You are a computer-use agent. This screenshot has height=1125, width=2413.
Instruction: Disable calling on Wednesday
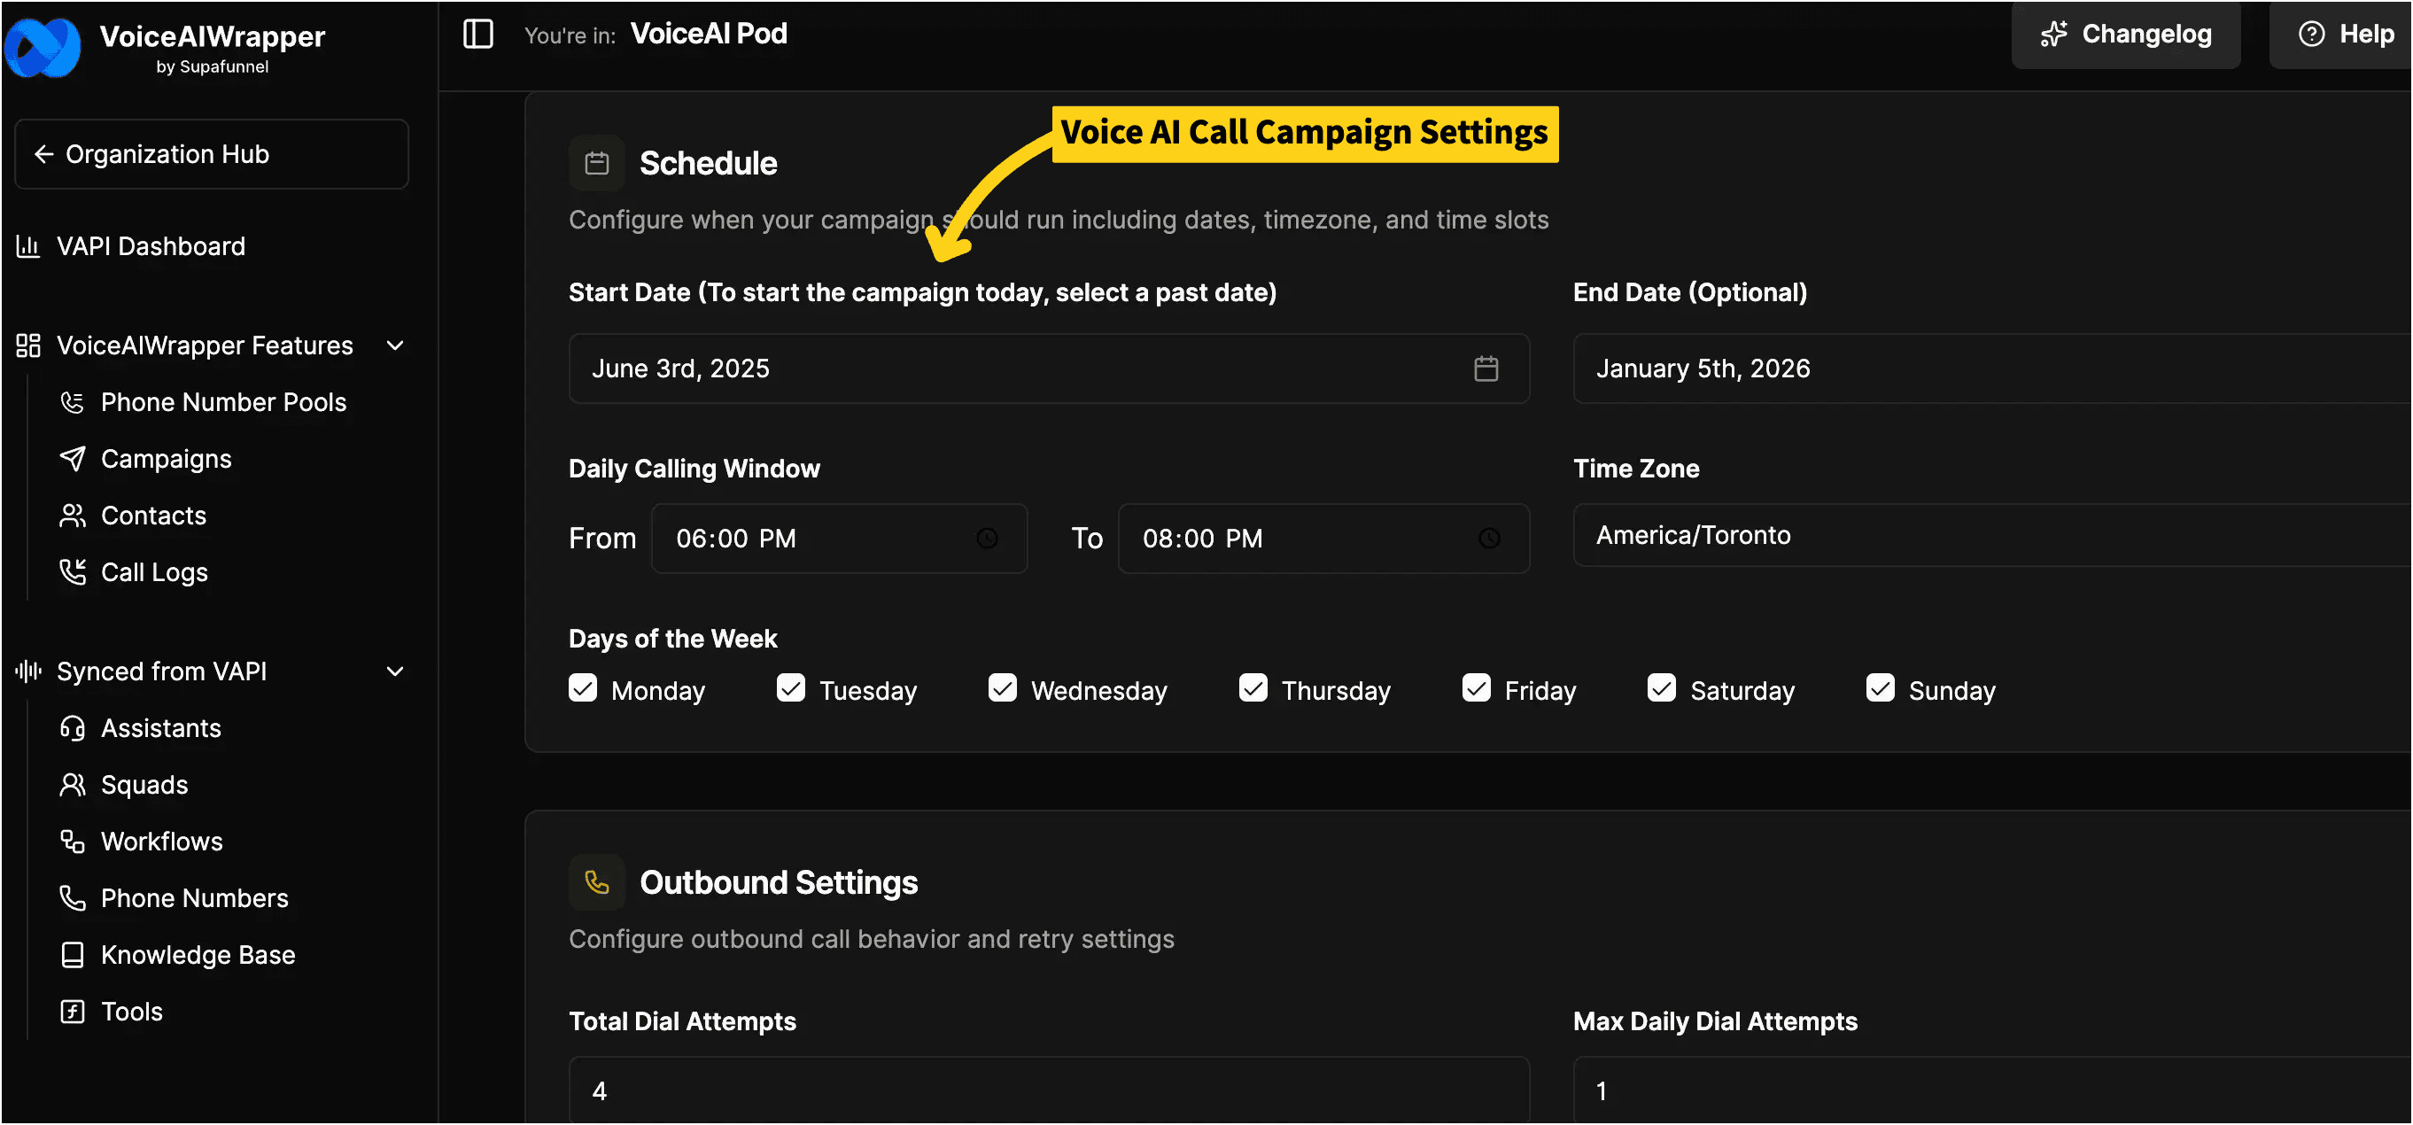tap(1002, 687)
